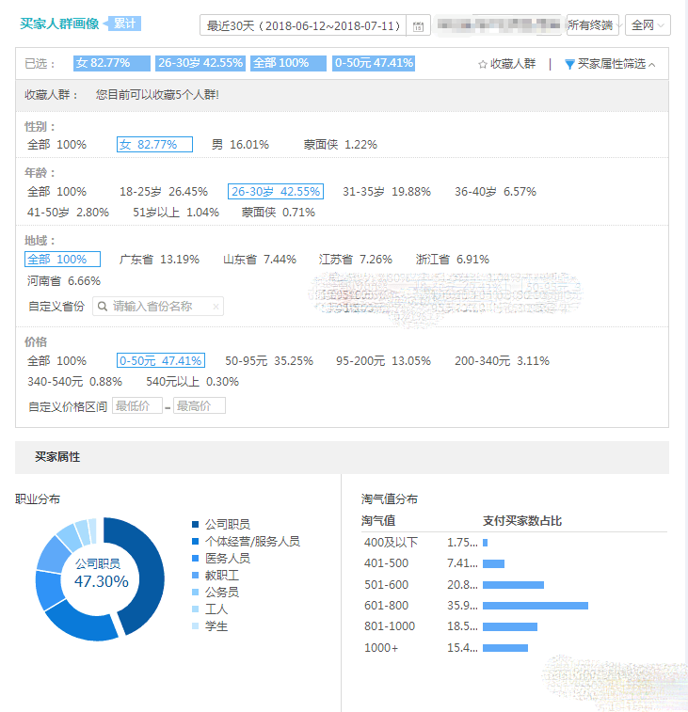Image resolution: width=688 pixels, height=712 pixels.
Task: Clear province input with the x icon
Action: (216, 307)
